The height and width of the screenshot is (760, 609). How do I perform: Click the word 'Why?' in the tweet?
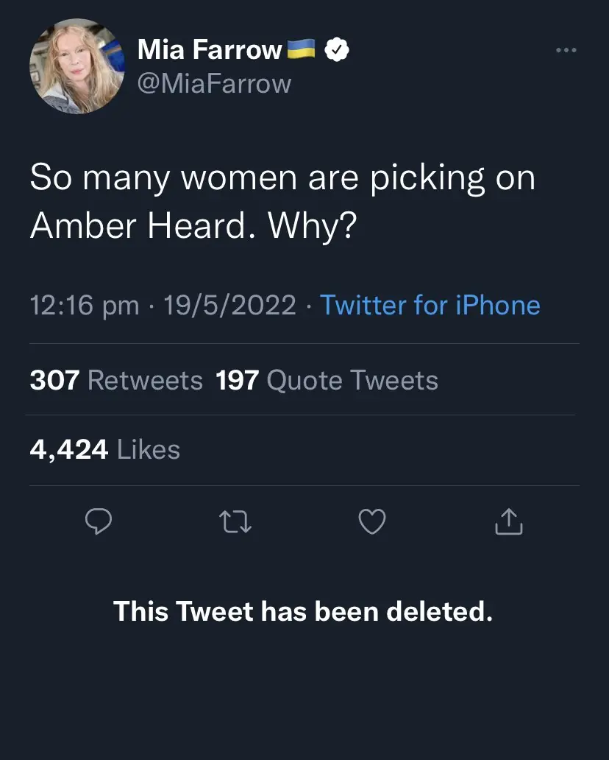point(312,228)
